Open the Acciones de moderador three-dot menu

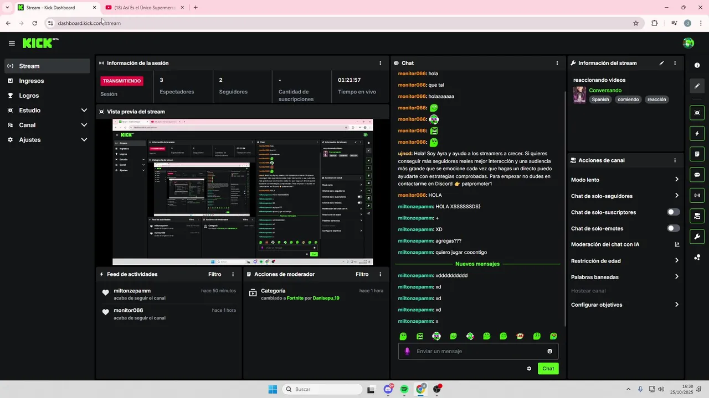(x=380, y=274)
